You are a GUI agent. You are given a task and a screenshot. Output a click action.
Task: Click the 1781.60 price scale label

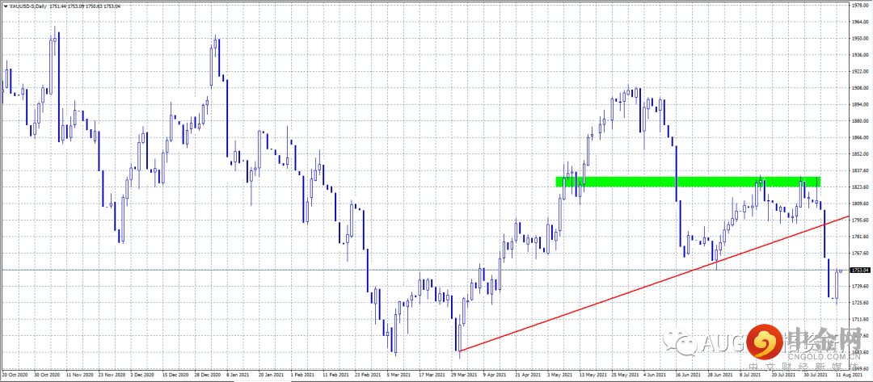(861, 237)
